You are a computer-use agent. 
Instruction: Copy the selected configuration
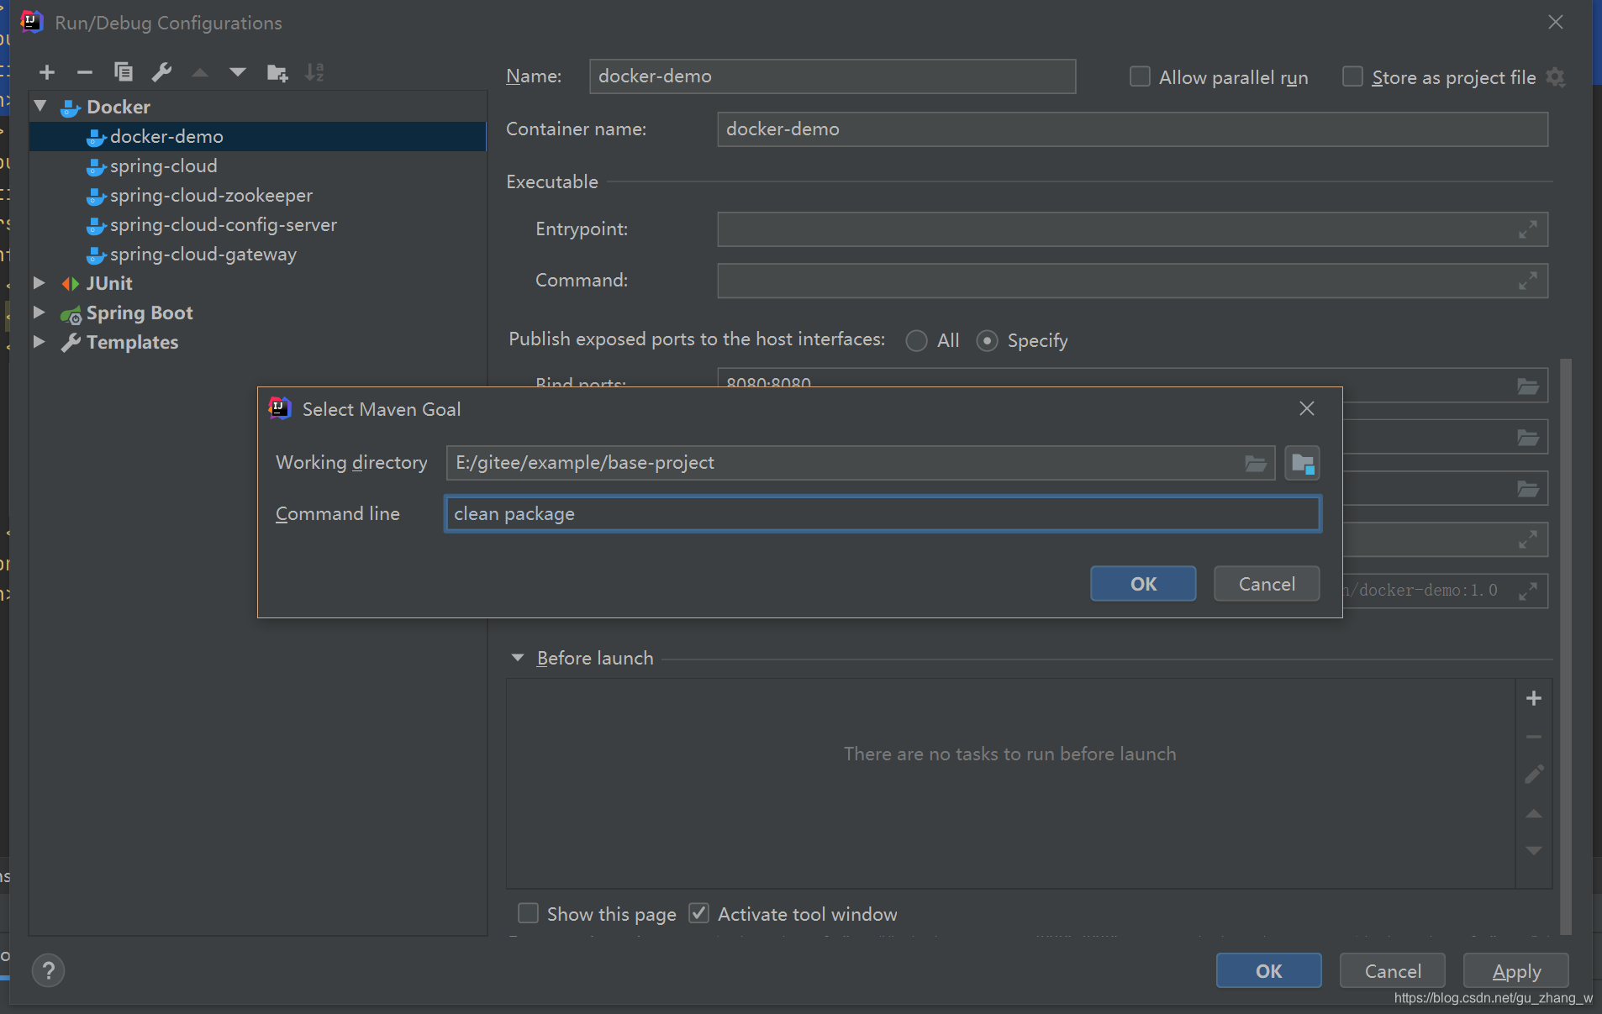[x=124, y=72]
